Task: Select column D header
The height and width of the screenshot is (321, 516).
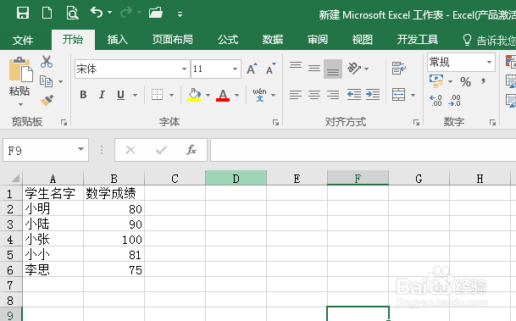Action: pyautogui.click(x=236, y=178)
